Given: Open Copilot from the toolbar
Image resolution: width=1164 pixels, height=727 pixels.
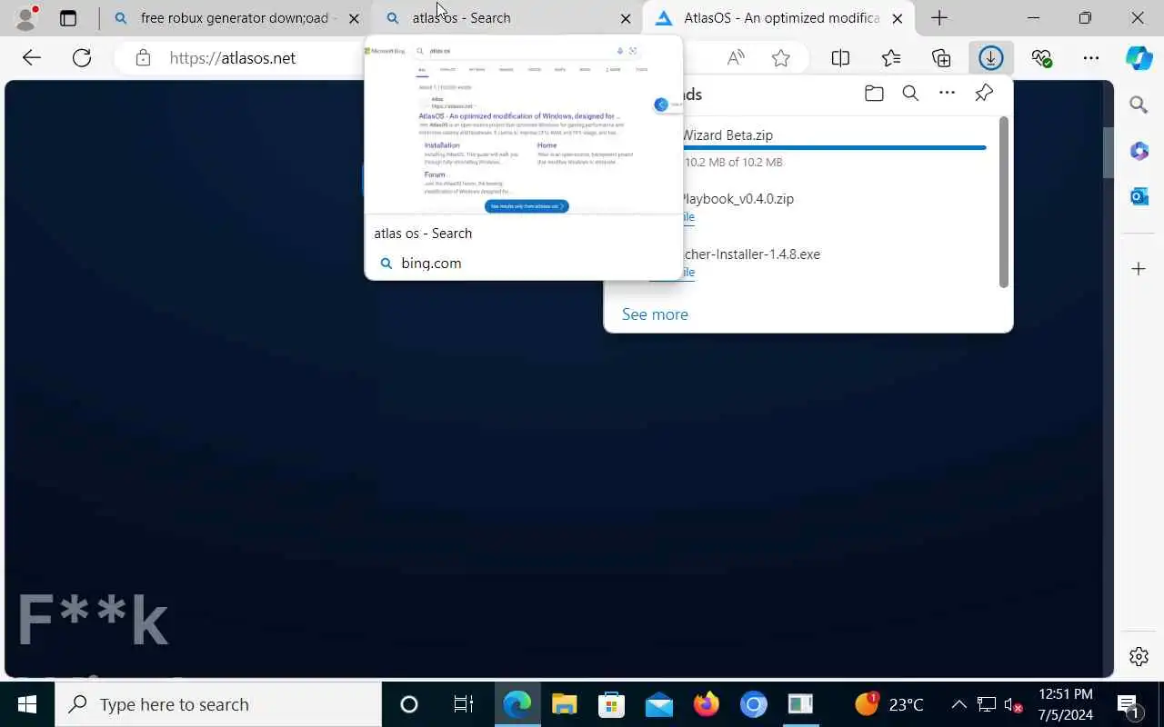Looking at the screenshot, I should [1139, 58].
